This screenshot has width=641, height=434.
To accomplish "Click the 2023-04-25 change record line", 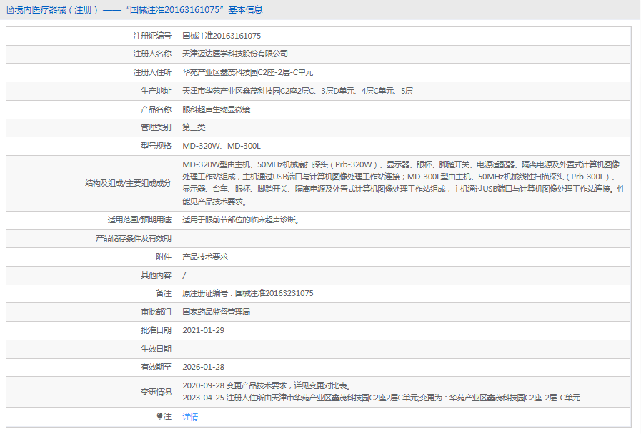I will (381, 398).
